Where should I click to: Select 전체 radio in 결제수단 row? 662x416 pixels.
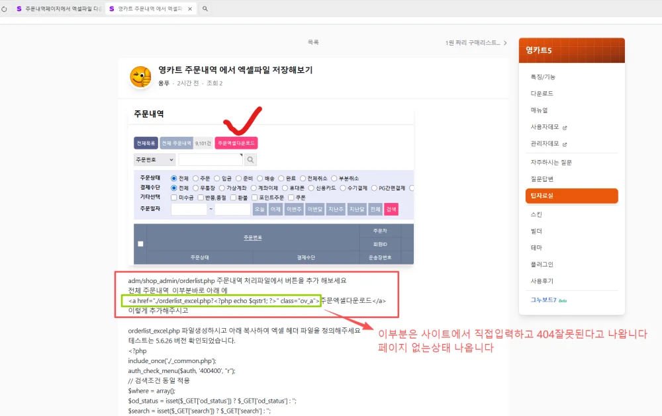coord(174,188)
